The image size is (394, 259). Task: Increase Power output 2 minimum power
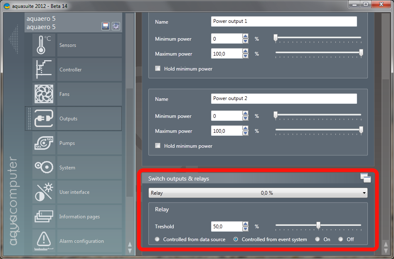pyautogui.click(x=246, y=113)
